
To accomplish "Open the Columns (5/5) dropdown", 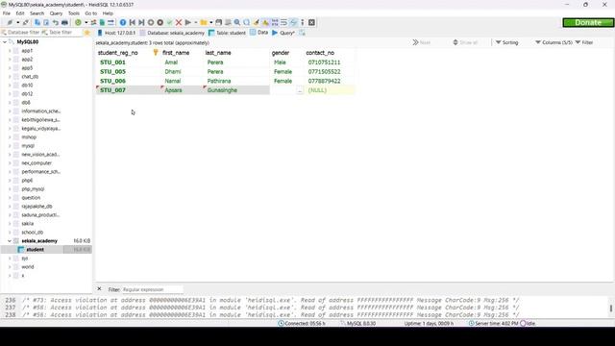I will pyautogui.click(x=553, y=42).
